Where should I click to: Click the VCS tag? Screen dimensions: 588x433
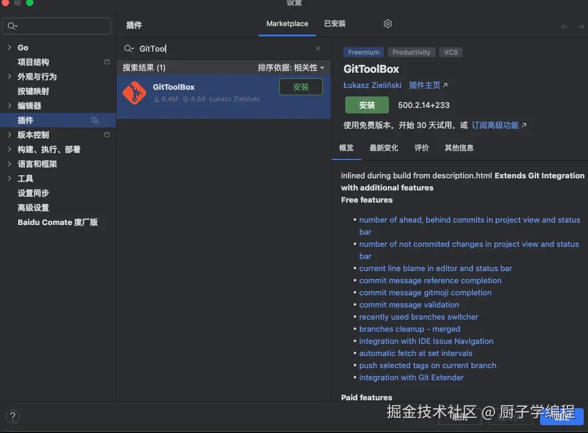click(x=451, y=52)
